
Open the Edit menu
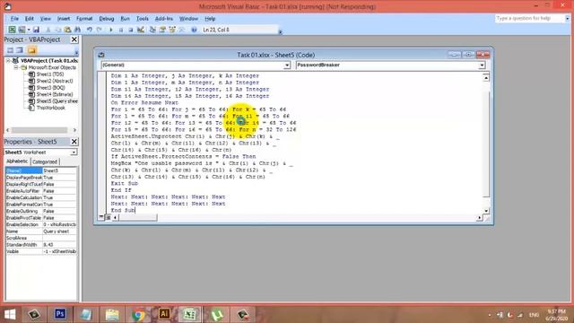[x=30, y=18]
